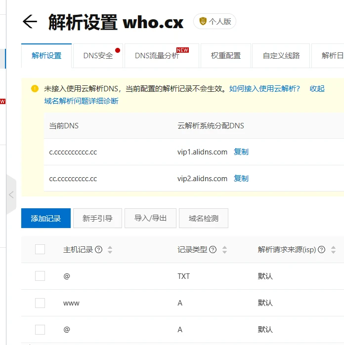
Task: Click the 个人版 shield badge
Action: coord(215,22)
